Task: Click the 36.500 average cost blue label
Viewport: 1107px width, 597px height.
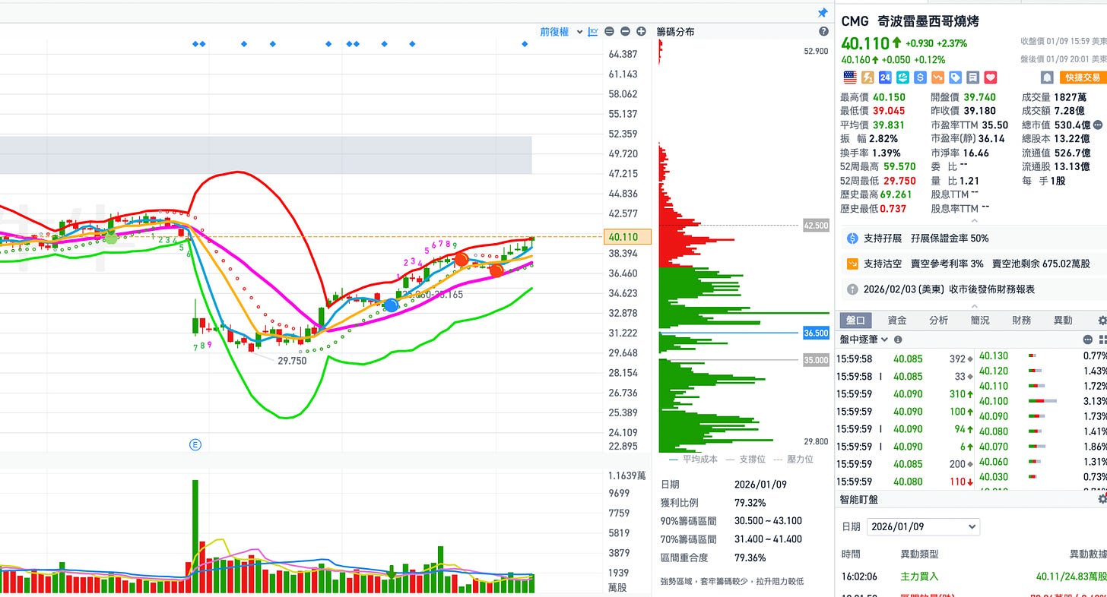Action: pyautogui.click(x=816, y=333)
